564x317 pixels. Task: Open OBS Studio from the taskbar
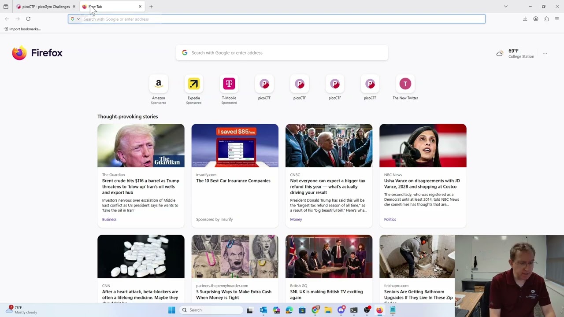point(367,310)
